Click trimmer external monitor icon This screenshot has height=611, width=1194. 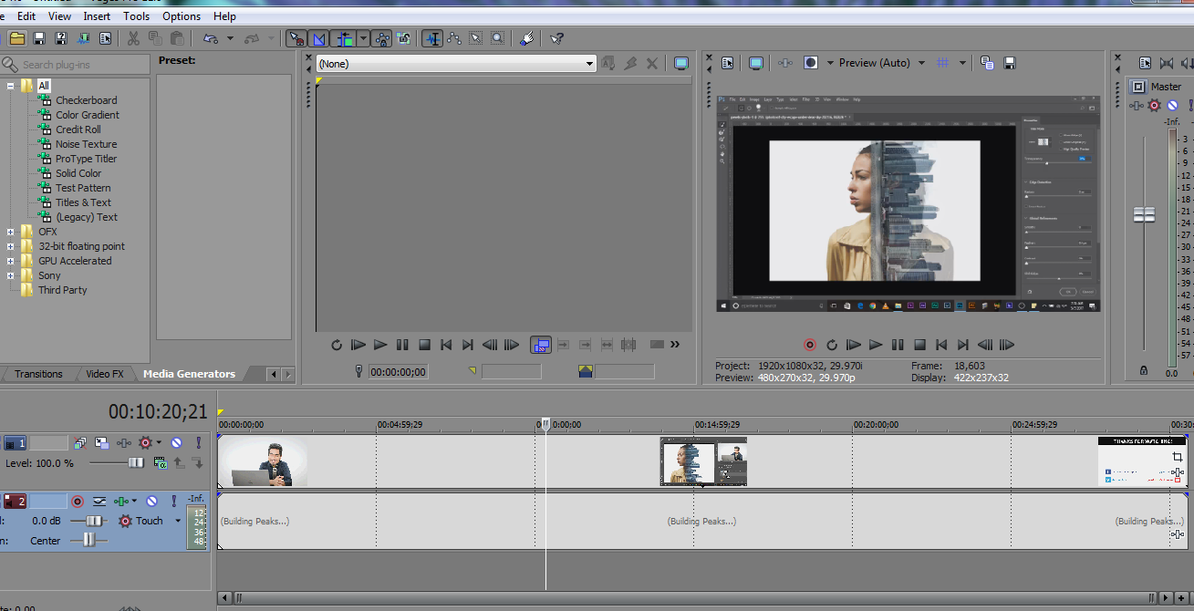680,64
